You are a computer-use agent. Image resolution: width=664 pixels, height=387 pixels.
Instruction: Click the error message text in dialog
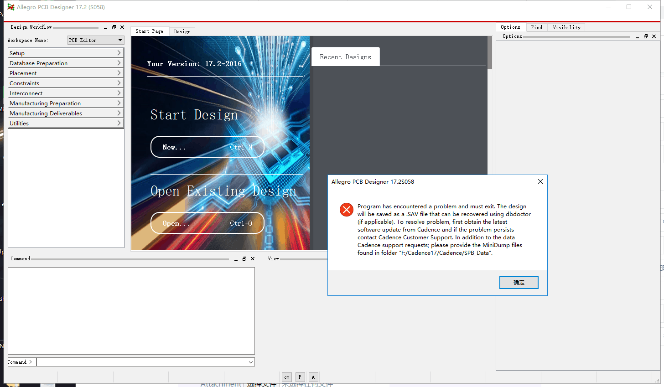444,230
